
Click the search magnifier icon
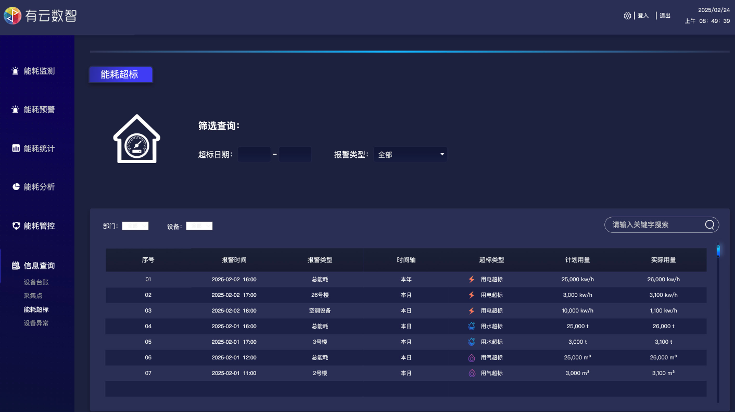coord(709,224)
